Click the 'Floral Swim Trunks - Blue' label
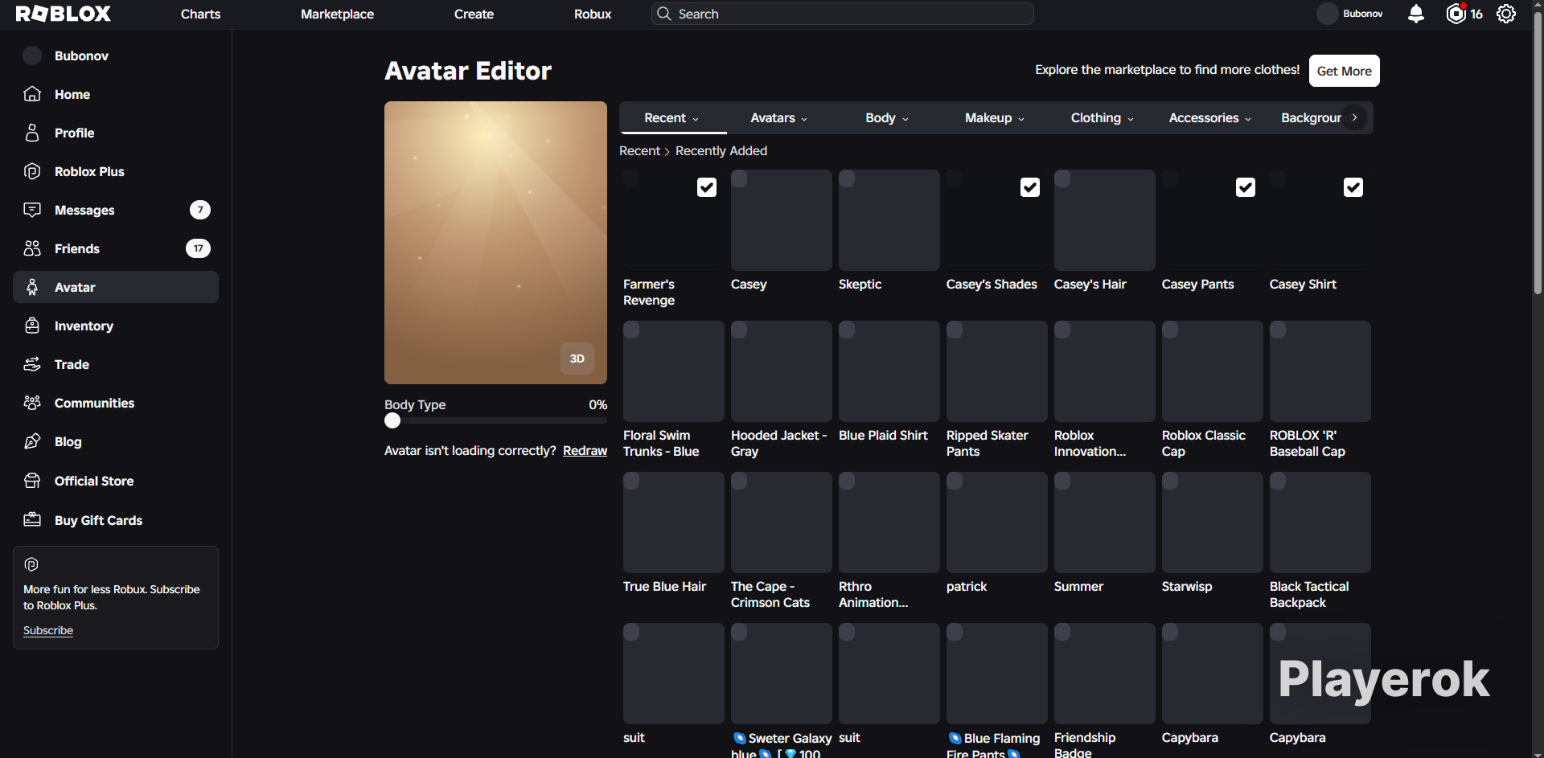The image size is (1544, 758). click(x=661, y=444)
